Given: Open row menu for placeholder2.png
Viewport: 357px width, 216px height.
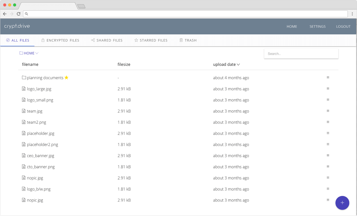Looking at the screenshot, I should (x=328, y=144).
